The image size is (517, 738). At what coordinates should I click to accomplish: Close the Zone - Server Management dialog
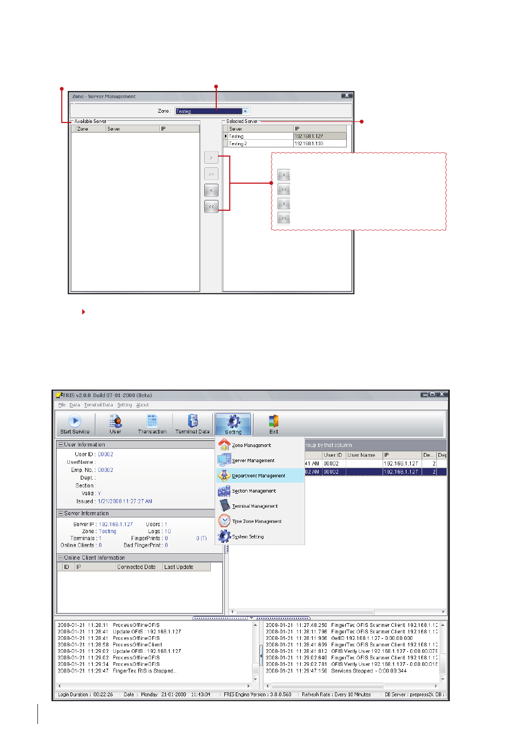tap(347, 96)
